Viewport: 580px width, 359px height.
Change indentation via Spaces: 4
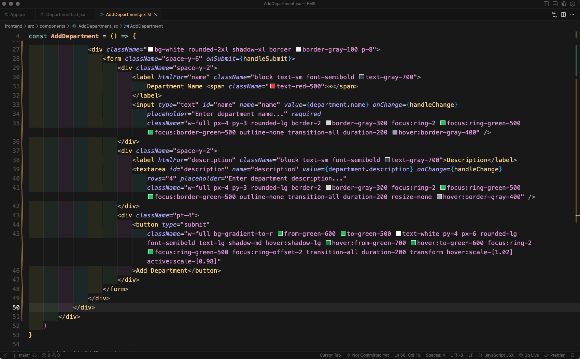click(x=435, y=355)
